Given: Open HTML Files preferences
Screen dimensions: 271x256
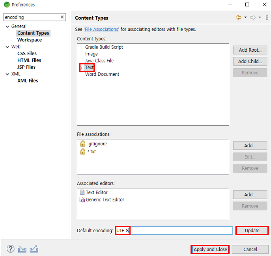Looking at the screenshot, I should coord(29,60).
